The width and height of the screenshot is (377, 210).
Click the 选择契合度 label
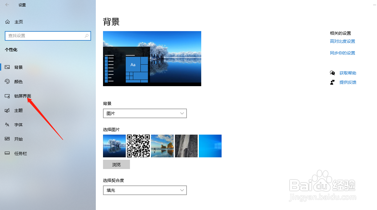coord(113,180)
